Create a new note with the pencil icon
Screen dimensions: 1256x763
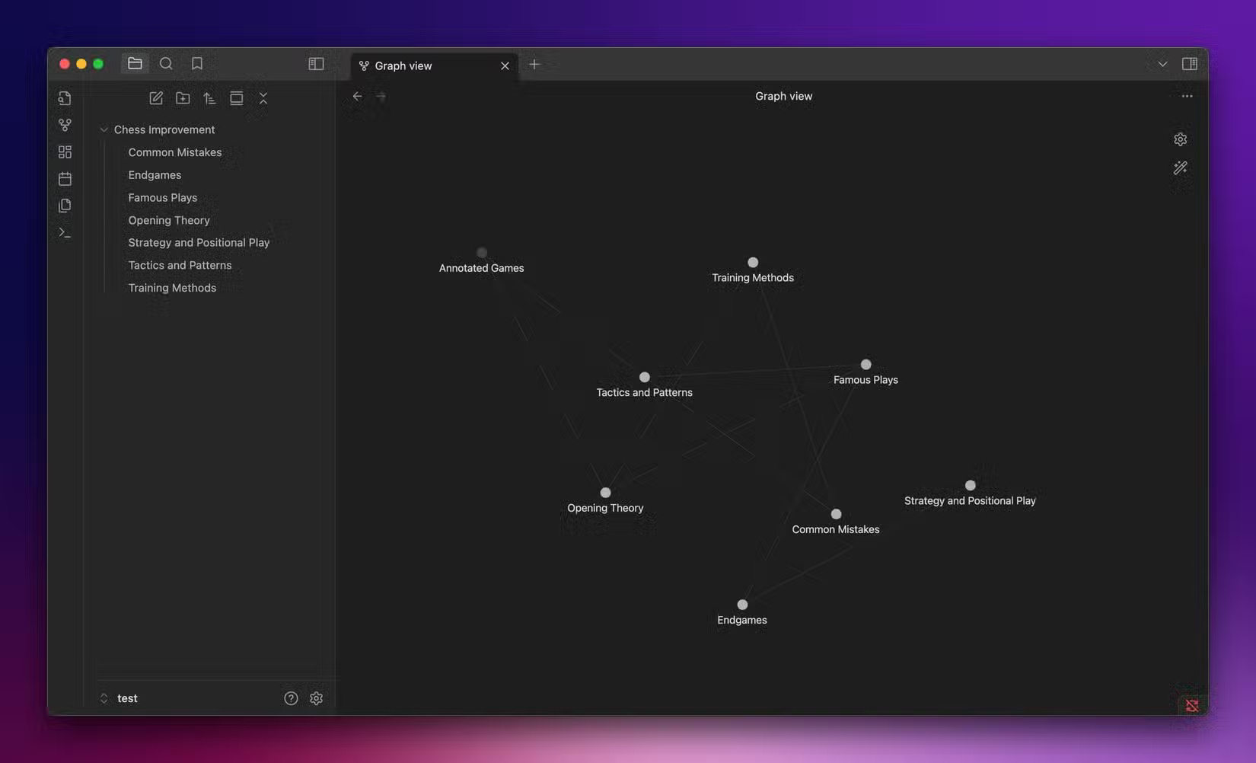point(156,97)
